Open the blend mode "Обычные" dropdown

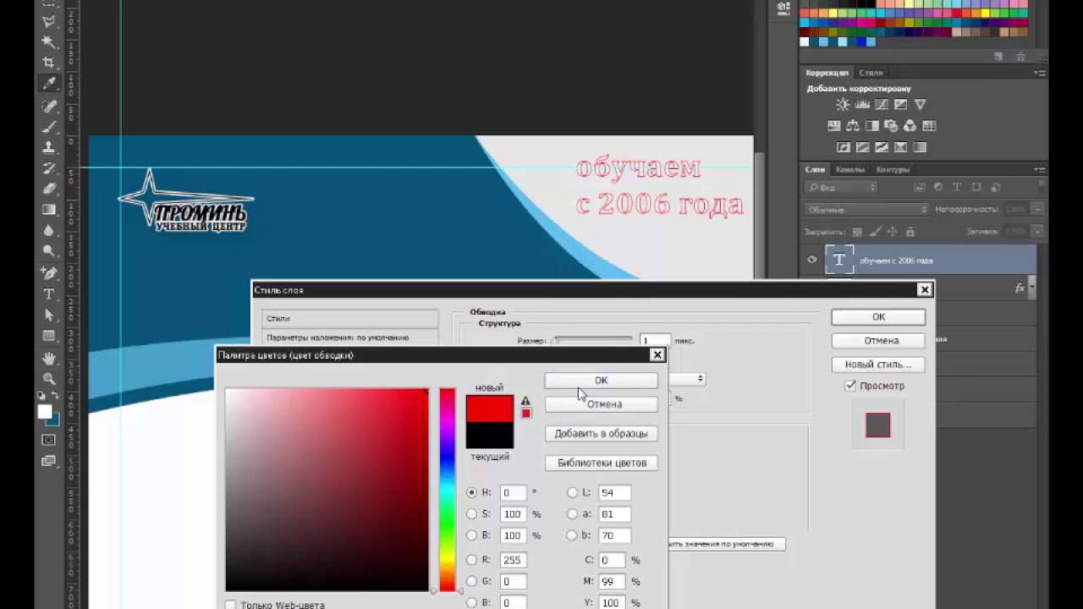tap(866, 209)
